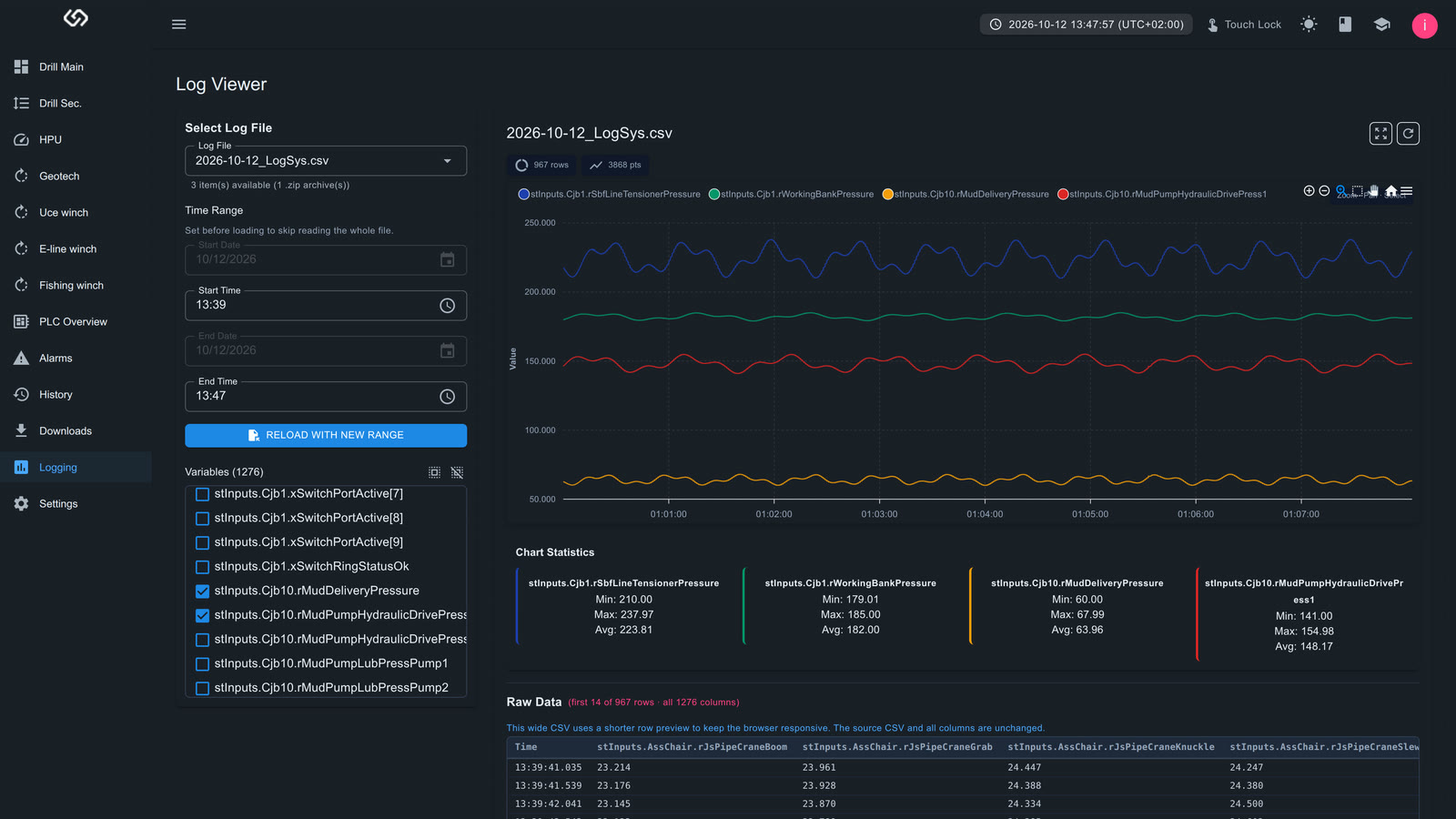Open the manual book icon in header
1456x819 pixels.
(1345, 25)
